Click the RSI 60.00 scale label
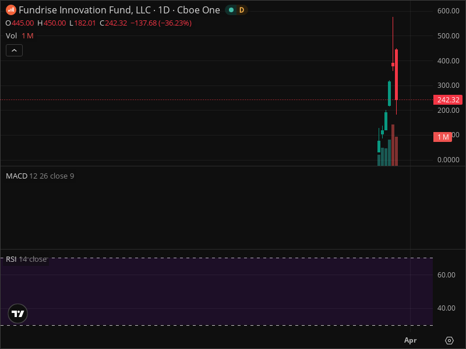This screenshot has width=466, height=349. point(446,275)
